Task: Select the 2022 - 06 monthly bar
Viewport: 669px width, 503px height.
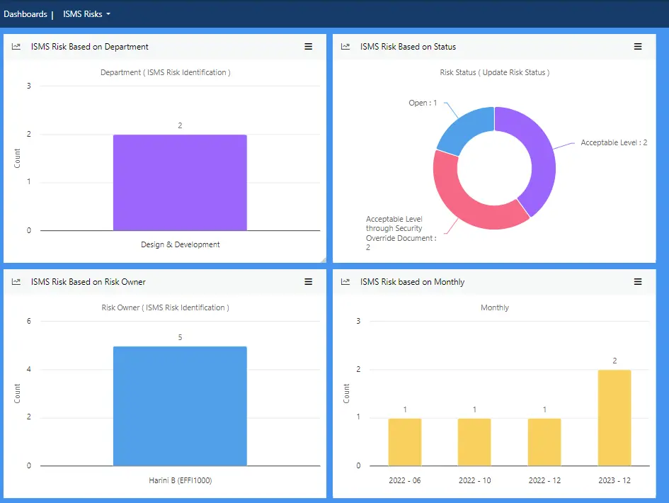Action: pyautogui.click(x=404, y=441)
